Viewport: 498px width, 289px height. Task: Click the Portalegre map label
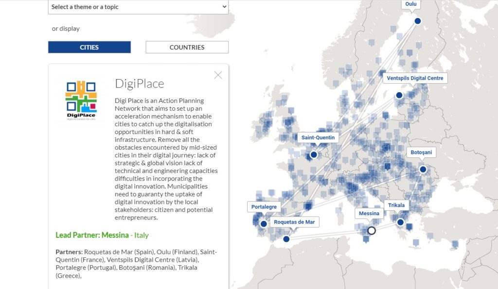(x=264, y=207)
